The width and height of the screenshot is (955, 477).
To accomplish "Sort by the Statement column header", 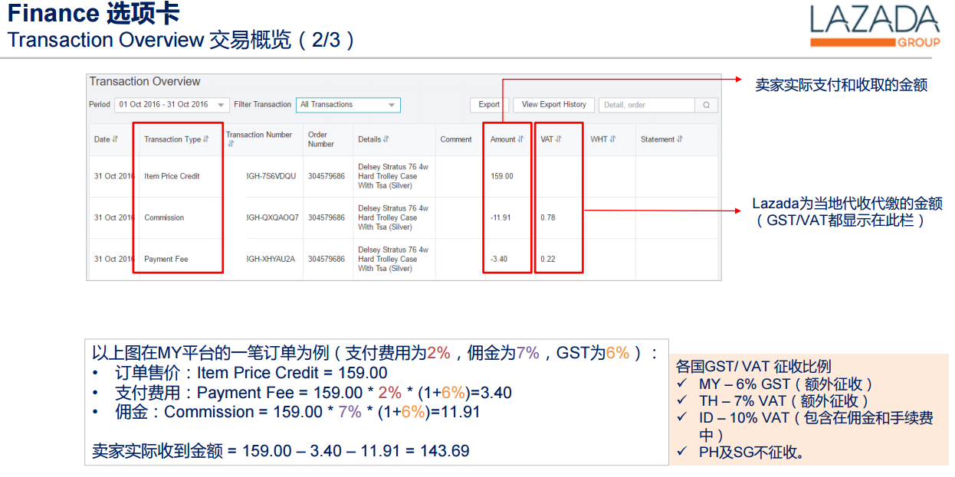I will pyautogui.click(x=662, y=139).
